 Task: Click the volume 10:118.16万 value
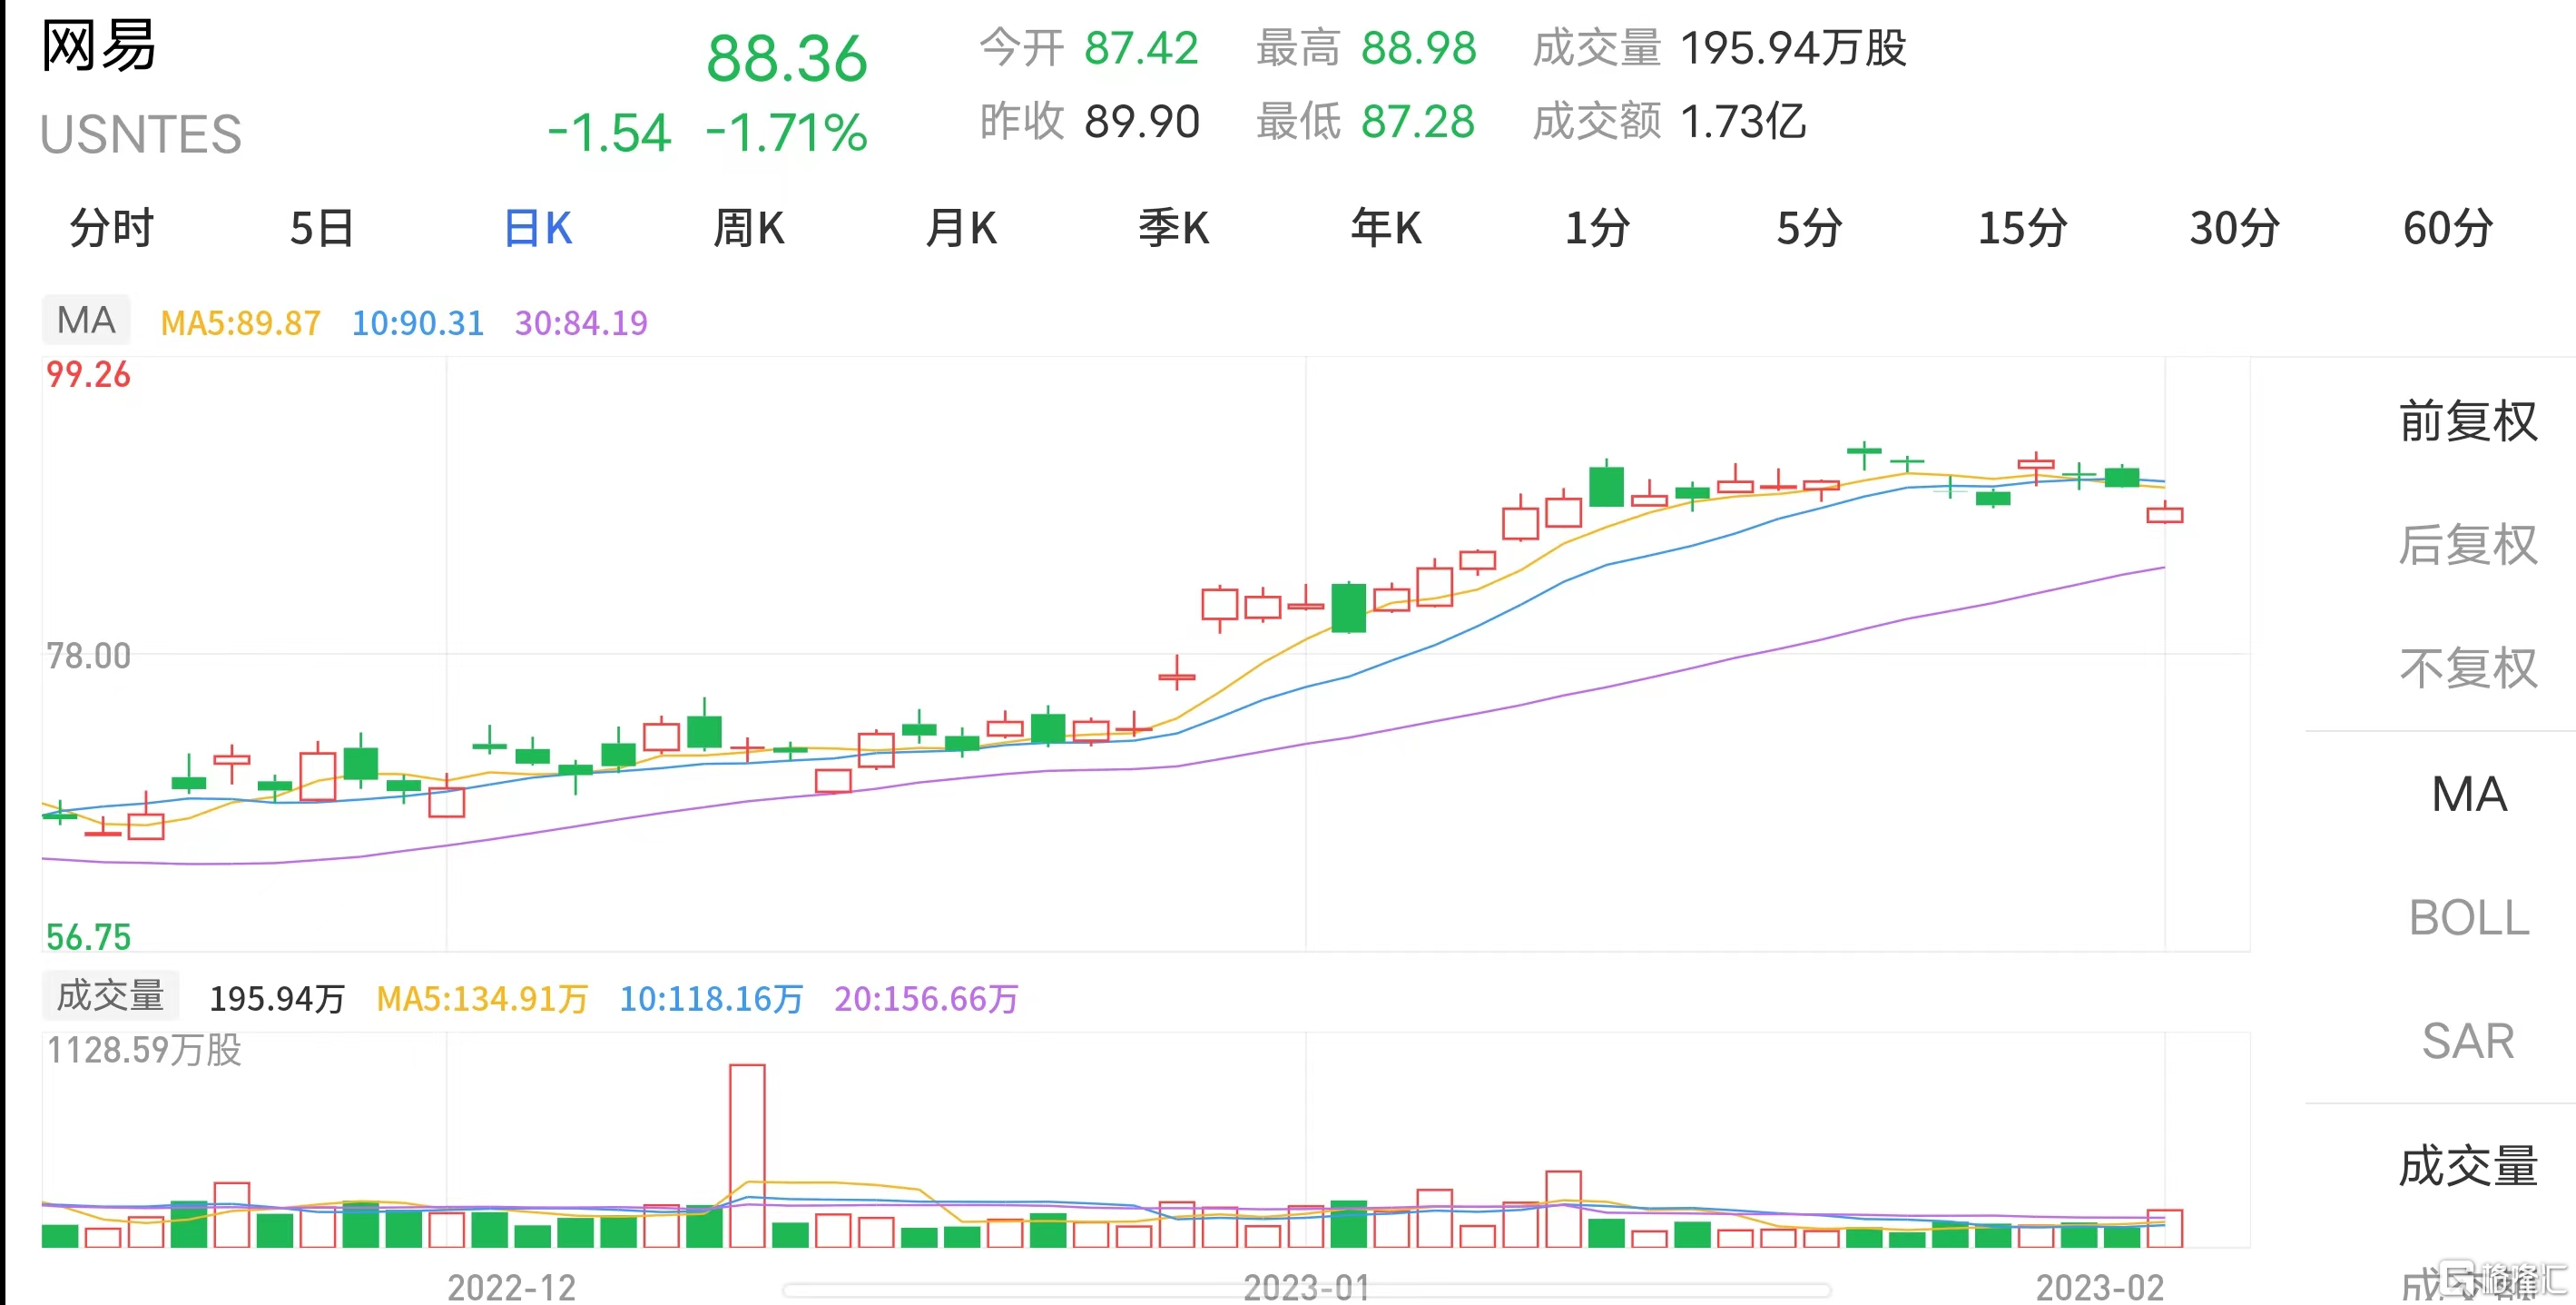(x=711, y=999)
